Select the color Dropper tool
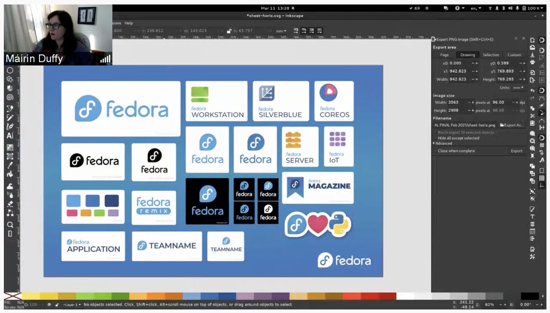Viewport: 550px width, 313px height. (x=10, y=165)
